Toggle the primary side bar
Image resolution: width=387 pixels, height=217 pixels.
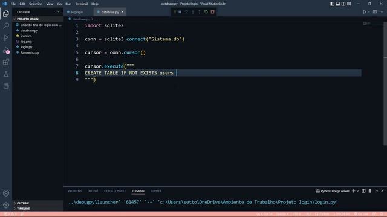332,4
